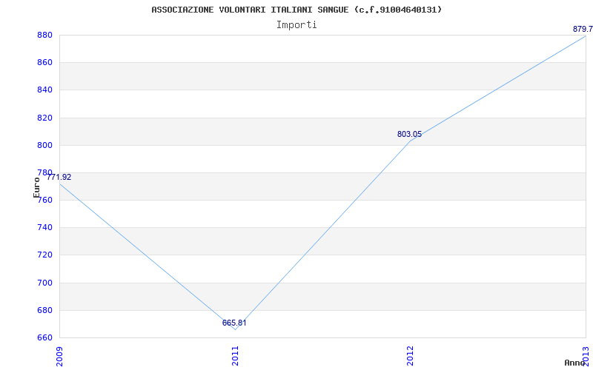The width and height of the screenshot is (593, 370).
Task: Select the 771.92 data label
Action: coord(59,177)
